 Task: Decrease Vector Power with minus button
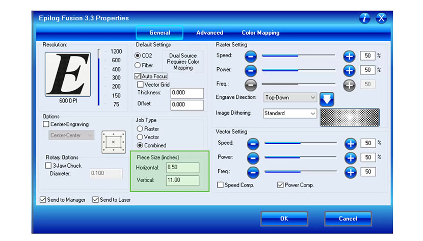(253, 158)
